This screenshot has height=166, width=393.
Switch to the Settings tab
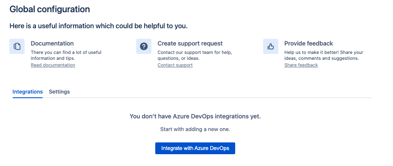pos(59,91)
